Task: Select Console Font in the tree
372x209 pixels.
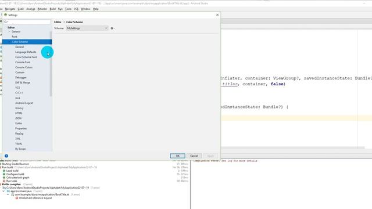Action: (x=23, y=62)
